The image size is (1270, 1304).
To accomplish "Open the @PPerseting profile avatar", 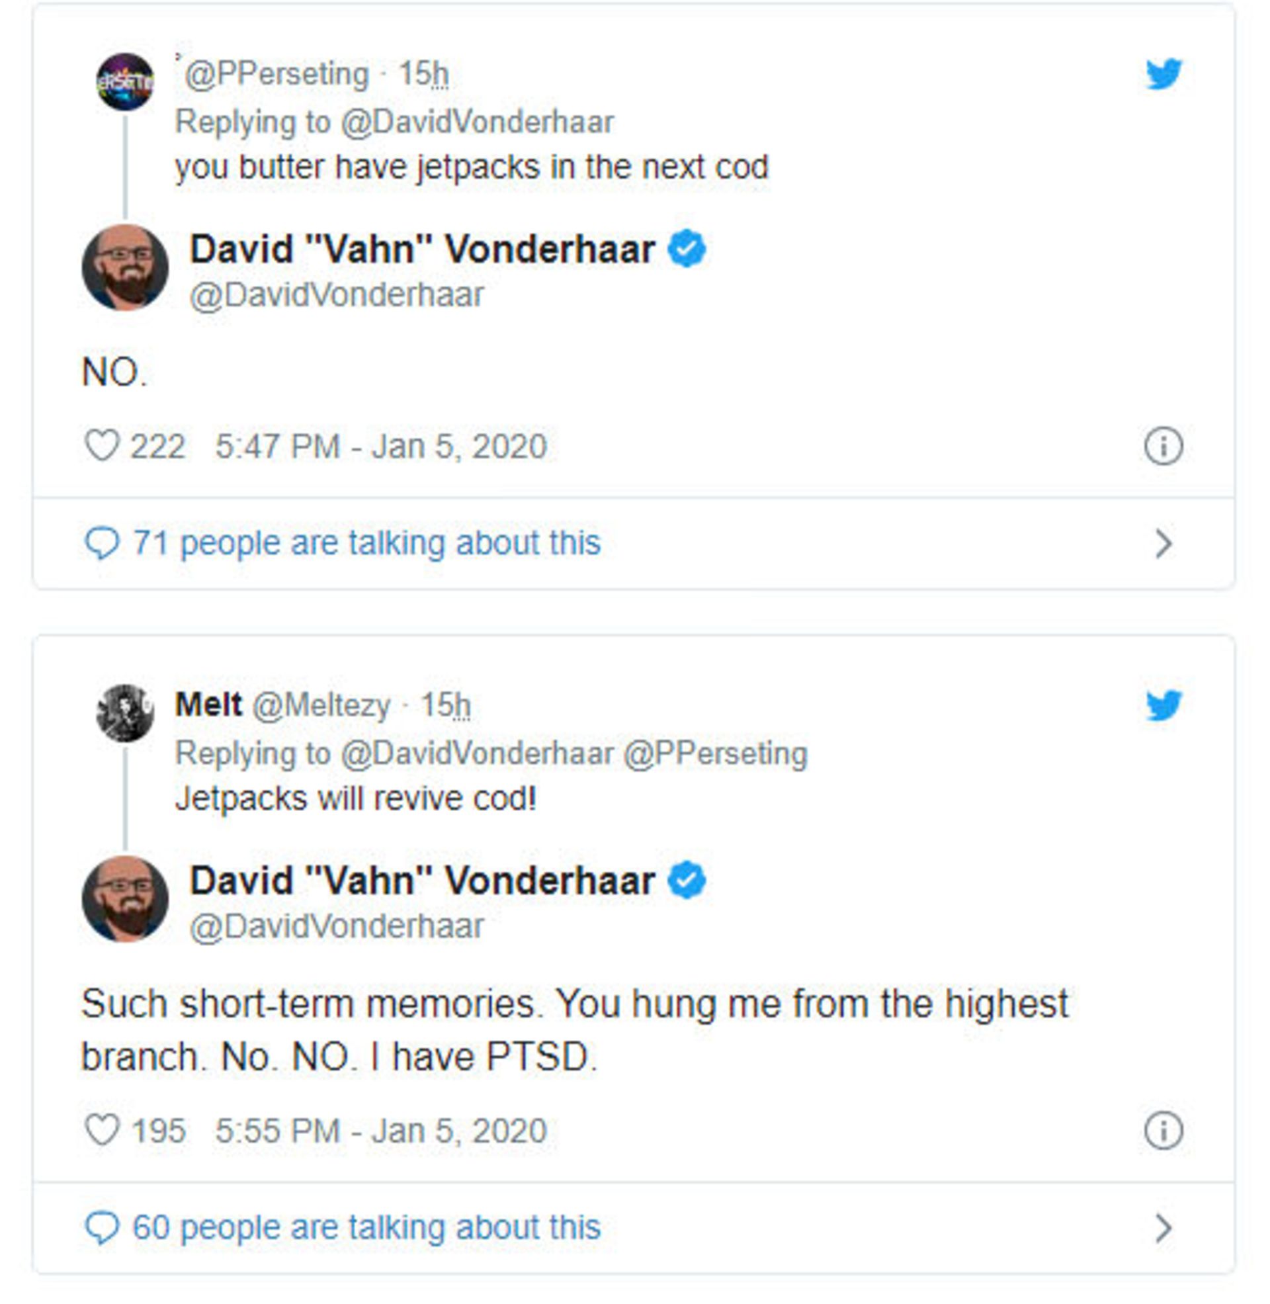I will pyautogui.click(x=125, y=81).
